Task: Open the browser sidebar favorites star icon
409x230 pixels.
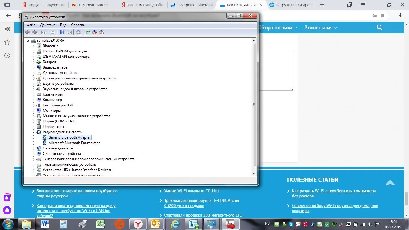Action: click(7, 42)
